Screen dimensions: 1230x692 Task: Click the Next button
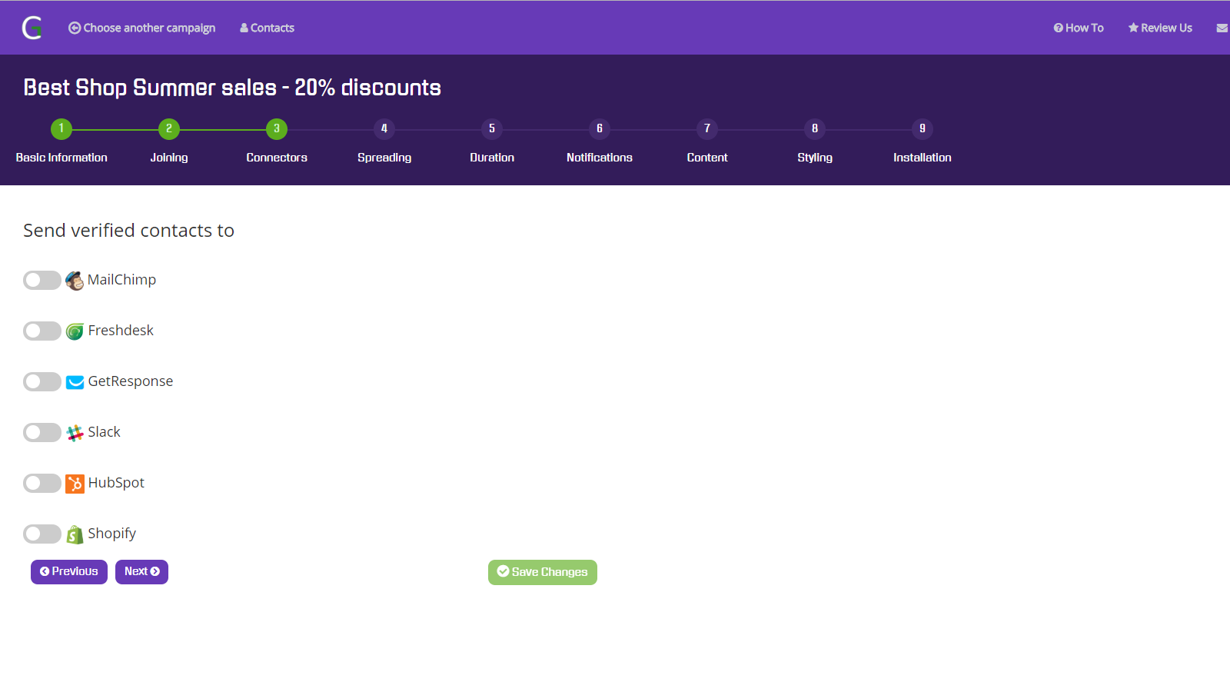(141, 572)
